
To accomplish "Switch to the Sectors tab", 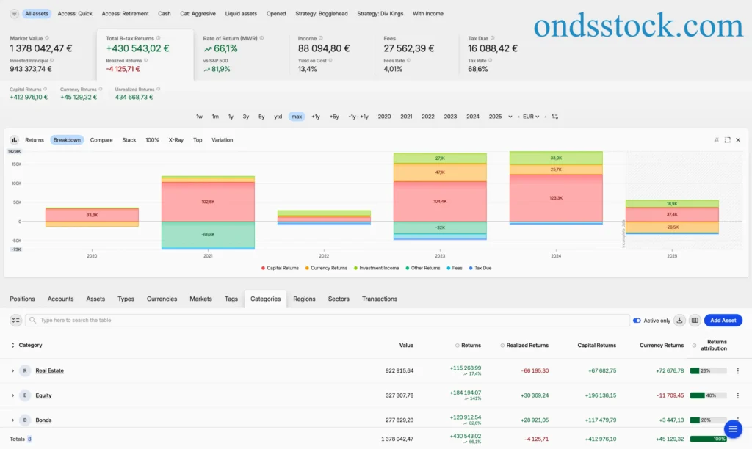I will (339, 299).
